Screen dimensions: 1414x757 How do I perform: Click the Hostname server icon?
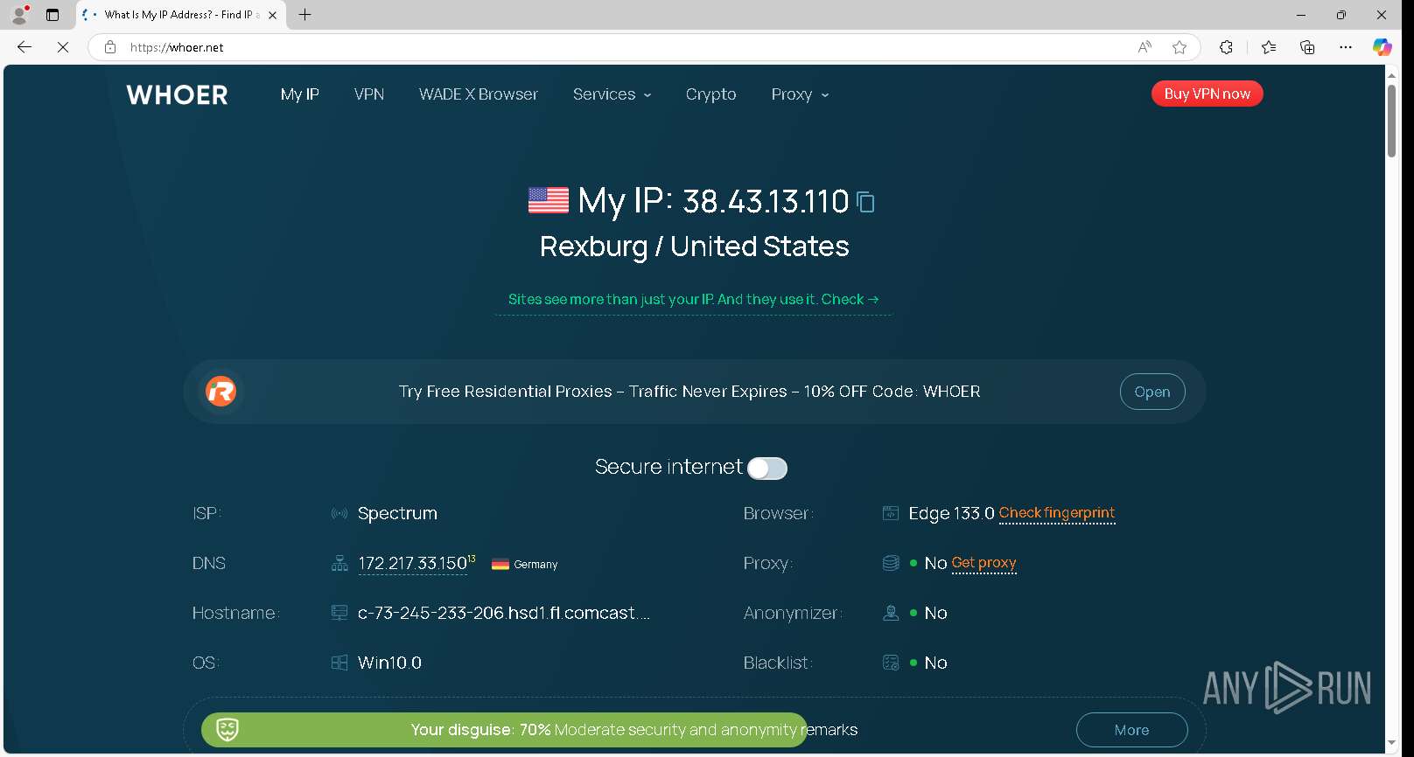coord(339,613)
